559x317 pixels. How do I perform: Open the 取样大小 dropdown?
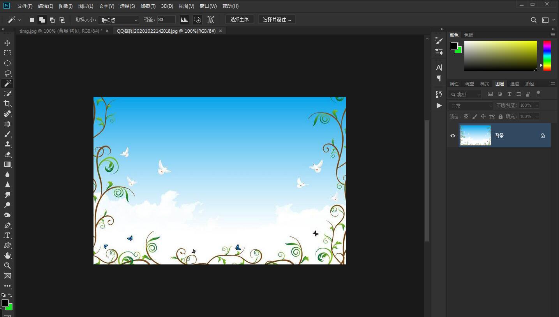(118, 20)
